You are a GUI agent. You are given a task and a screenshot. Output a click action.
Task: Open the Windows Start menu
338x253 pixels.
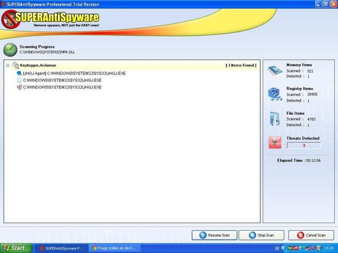16,248
